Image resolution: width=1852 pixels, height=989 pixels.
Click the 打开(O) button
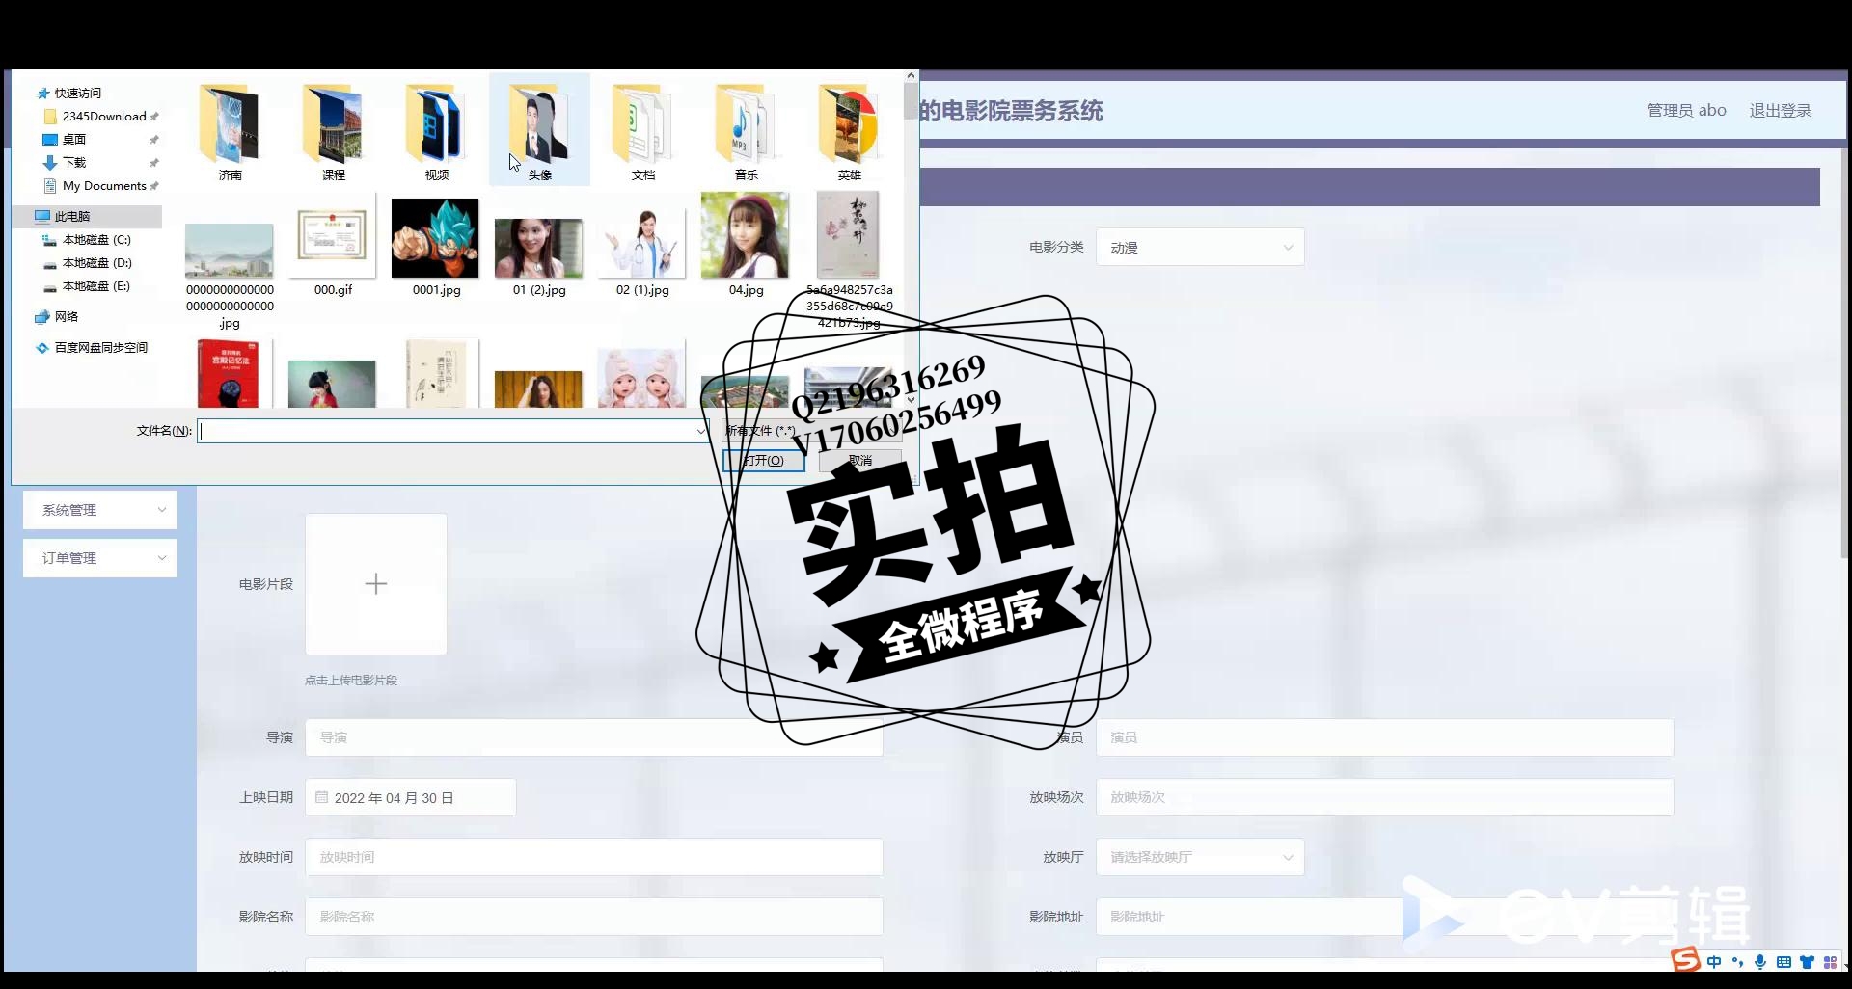763,461
